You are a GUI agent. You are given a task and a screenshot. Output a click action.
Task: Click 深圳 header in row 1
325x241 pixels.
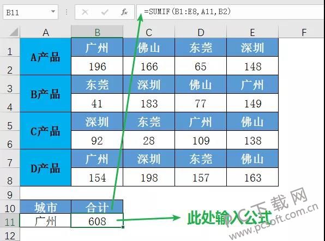(252, 47)
